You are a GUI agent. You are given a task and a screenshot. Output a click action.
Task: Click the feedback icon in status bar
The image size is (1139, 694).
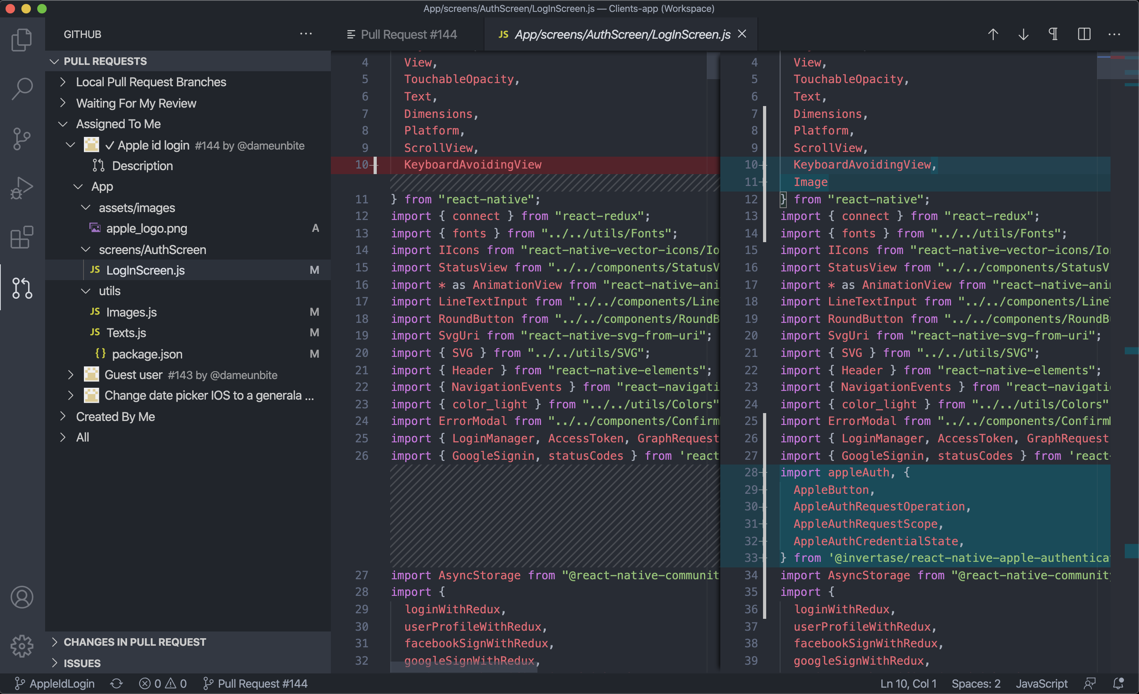tap(1090, 683)
